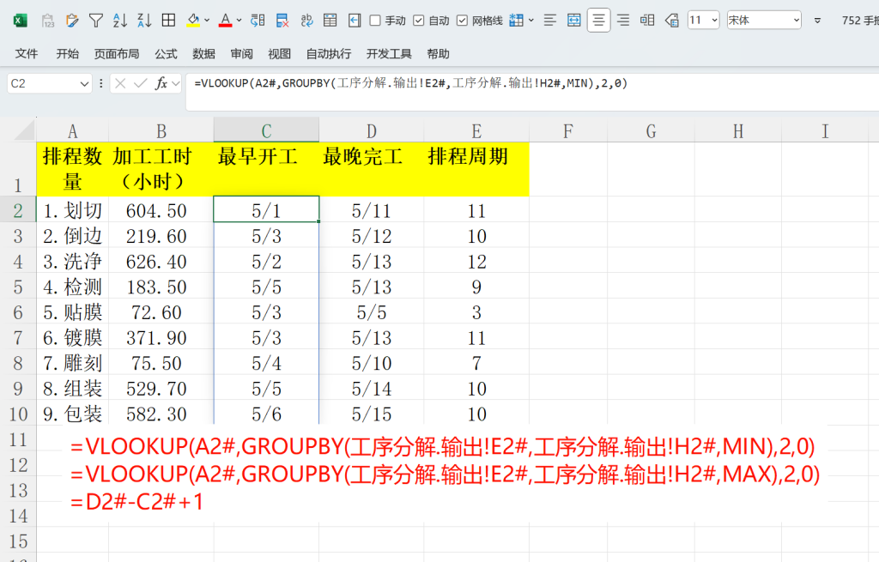Click the Paste Values (123) icon
The image size is (879, 562).
pos(48,21)
